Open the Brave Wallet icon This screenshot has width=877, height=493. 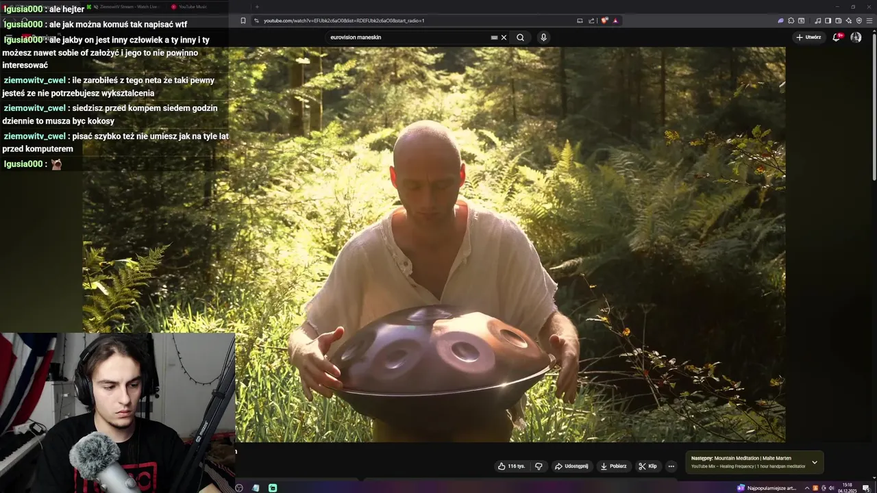(x=839, y=21)
